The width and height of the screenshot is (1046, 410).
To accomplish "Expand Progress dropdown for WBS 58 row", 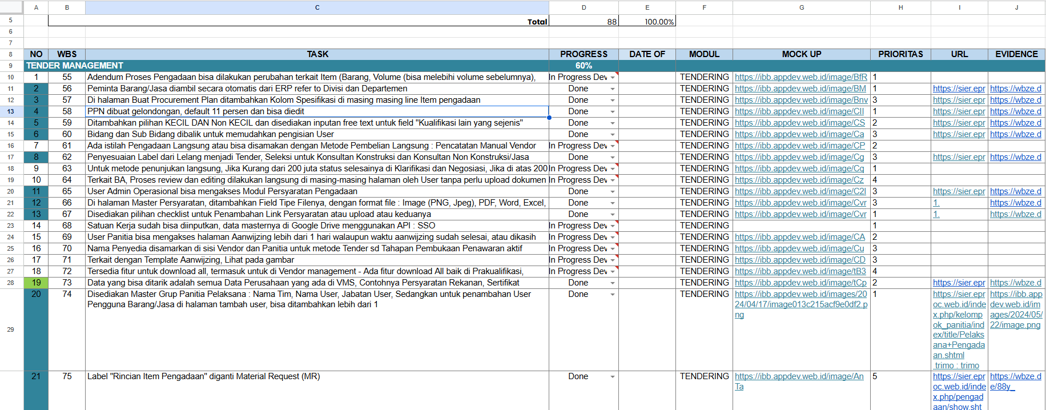I will click(x=613, y=111).
